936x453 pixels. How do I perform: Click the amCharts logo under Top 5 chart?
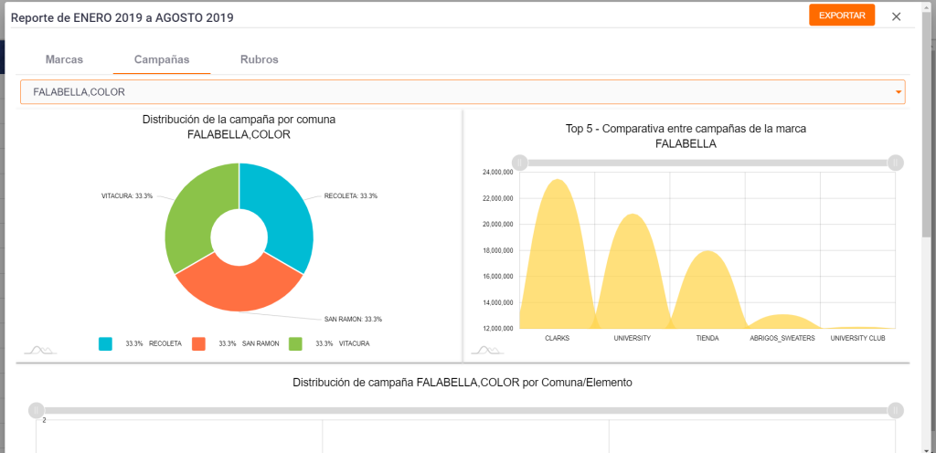click(x=488, y=350)
